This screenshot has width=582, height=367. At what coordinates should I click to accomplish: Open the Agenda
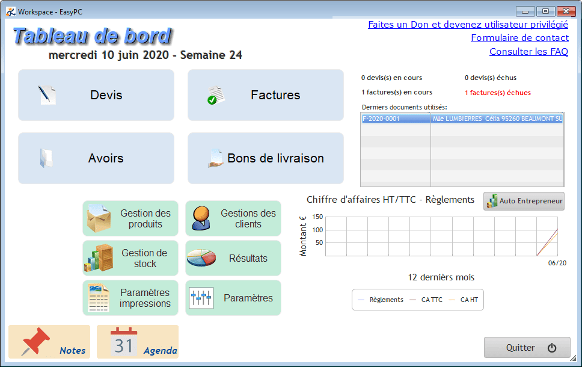click(138, 342)
